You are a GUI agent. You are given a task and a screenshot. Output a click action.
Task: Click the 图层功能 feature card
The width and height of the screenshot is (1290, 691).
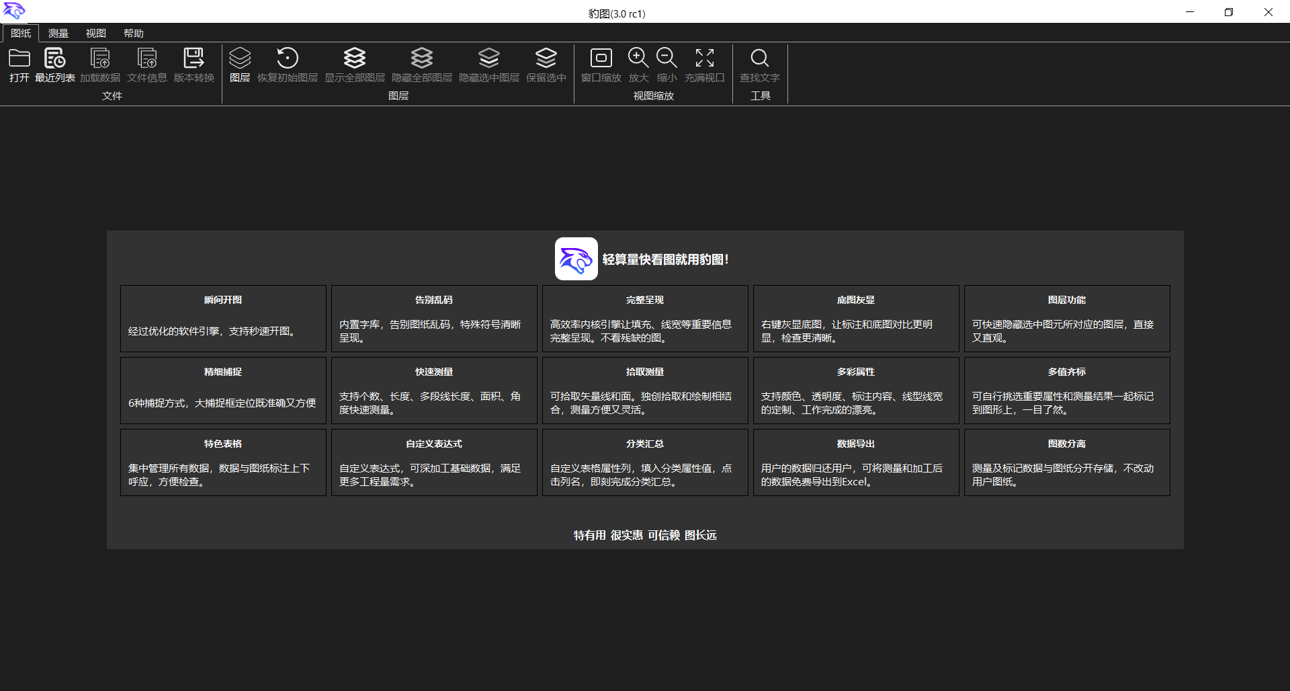click(x=1067, y=319)
